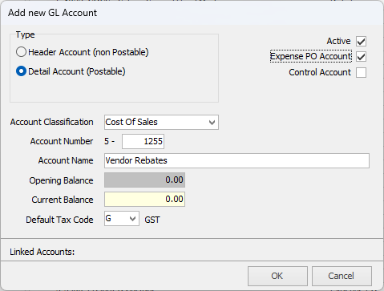Viewport: 384px width, 291px height.
Task: Click the Account Number field showing 1255
Action: pyautogui.click(x=143, y=141)
